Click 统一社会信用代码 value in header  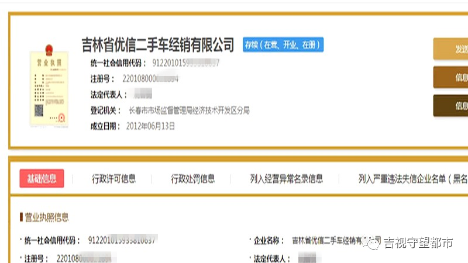tap(185, 63)
